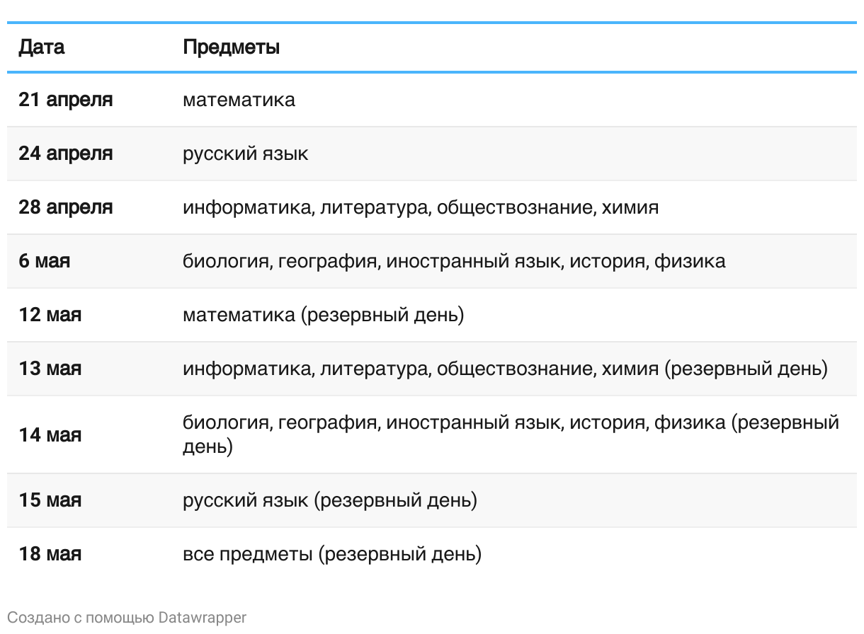Image resolution: width=864 pixels, height=634 pixels.
Task: Click "математика (резервный день)" cell
Action: coord(323,315)
